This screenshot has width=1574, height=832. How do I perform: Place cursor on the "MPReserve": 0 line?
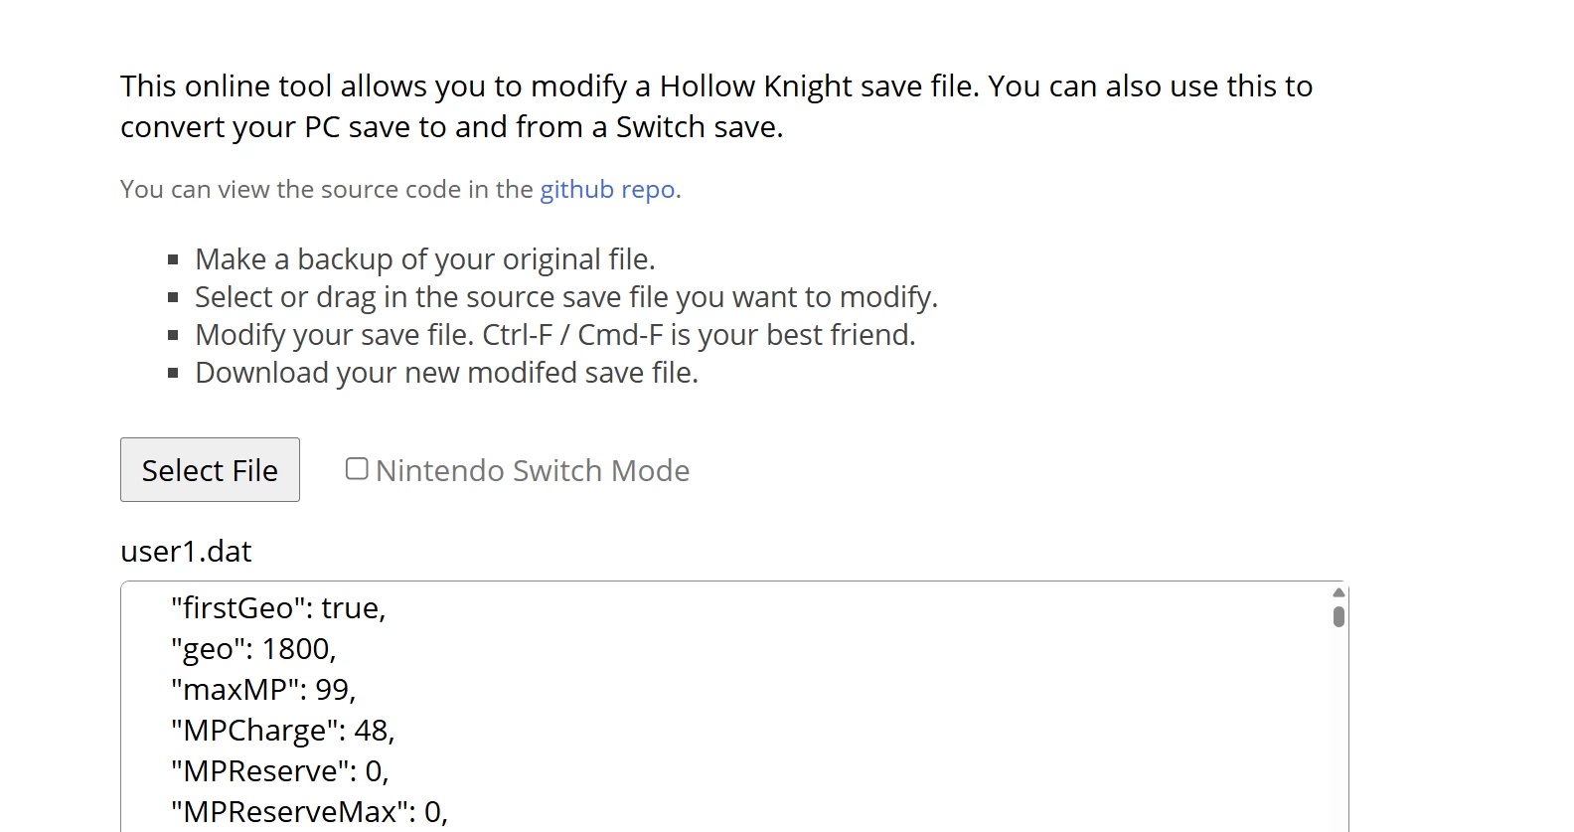tap(279, 771)
